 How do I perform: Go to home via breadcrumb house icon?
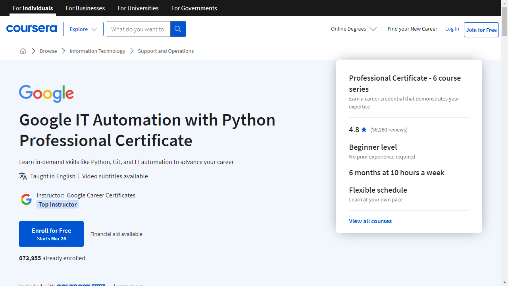click(23, 51)
